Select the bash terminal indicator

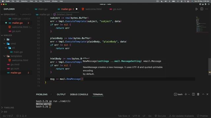tap(178, 94)
